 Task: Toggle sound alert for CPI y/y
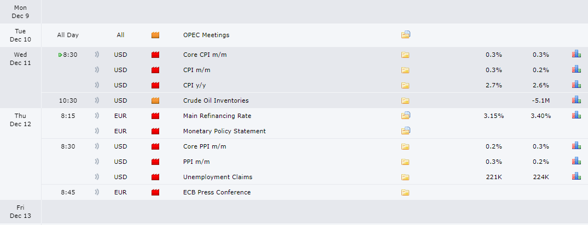pyautogui.click(x=97, y=85)
